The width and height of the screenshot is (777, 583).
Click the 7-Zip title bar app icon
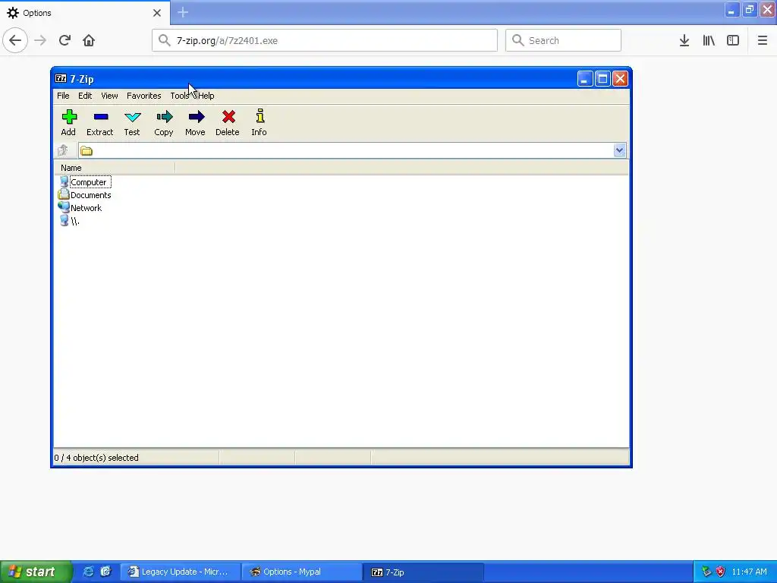pos(61,78)
